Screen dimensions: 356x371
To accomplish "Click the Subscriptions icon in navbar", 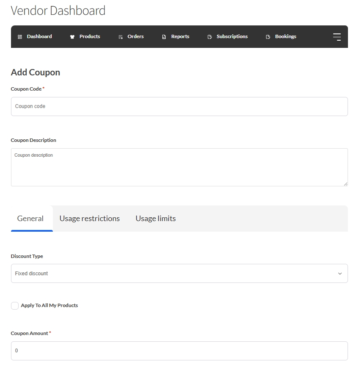I will coord(210,37).
